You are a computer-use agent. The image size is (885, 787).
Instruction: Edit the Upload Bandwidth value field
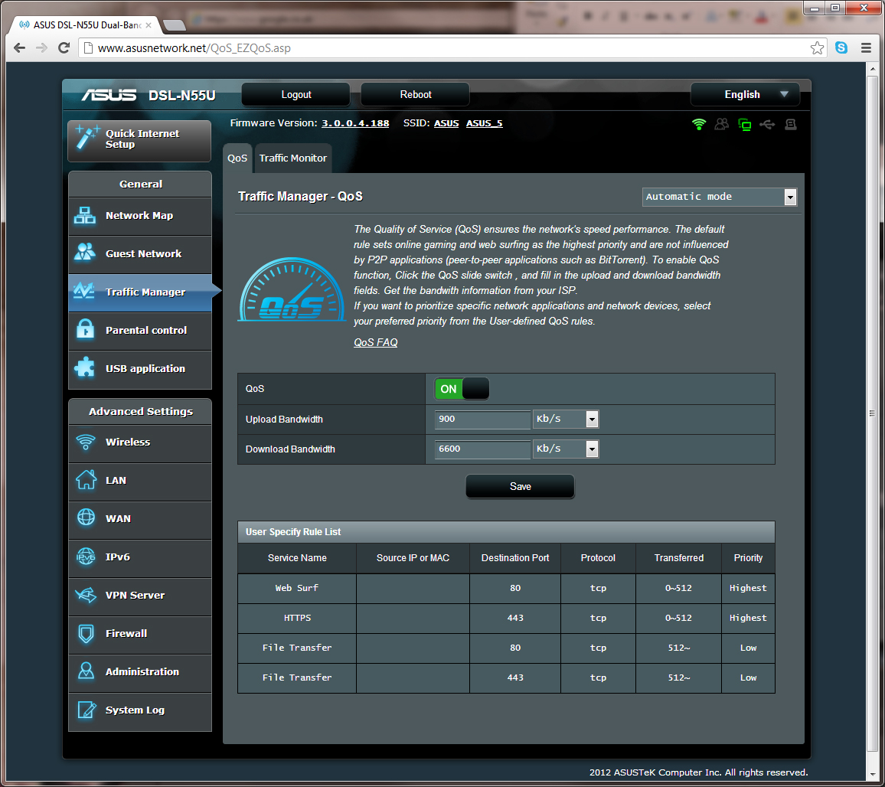point(482,420)
